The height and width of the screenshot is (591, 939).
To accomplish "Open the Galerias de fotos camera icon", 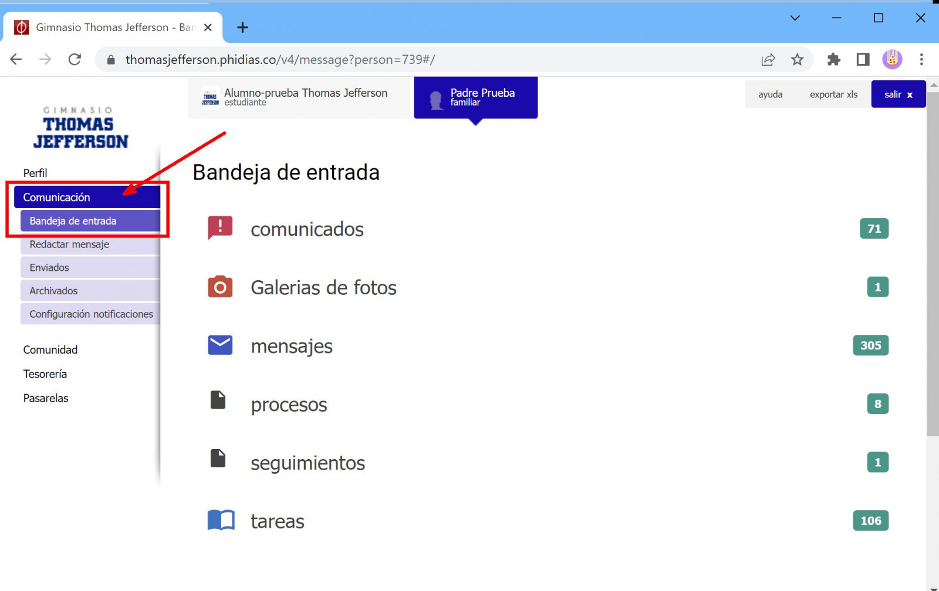I will point(220,287).
